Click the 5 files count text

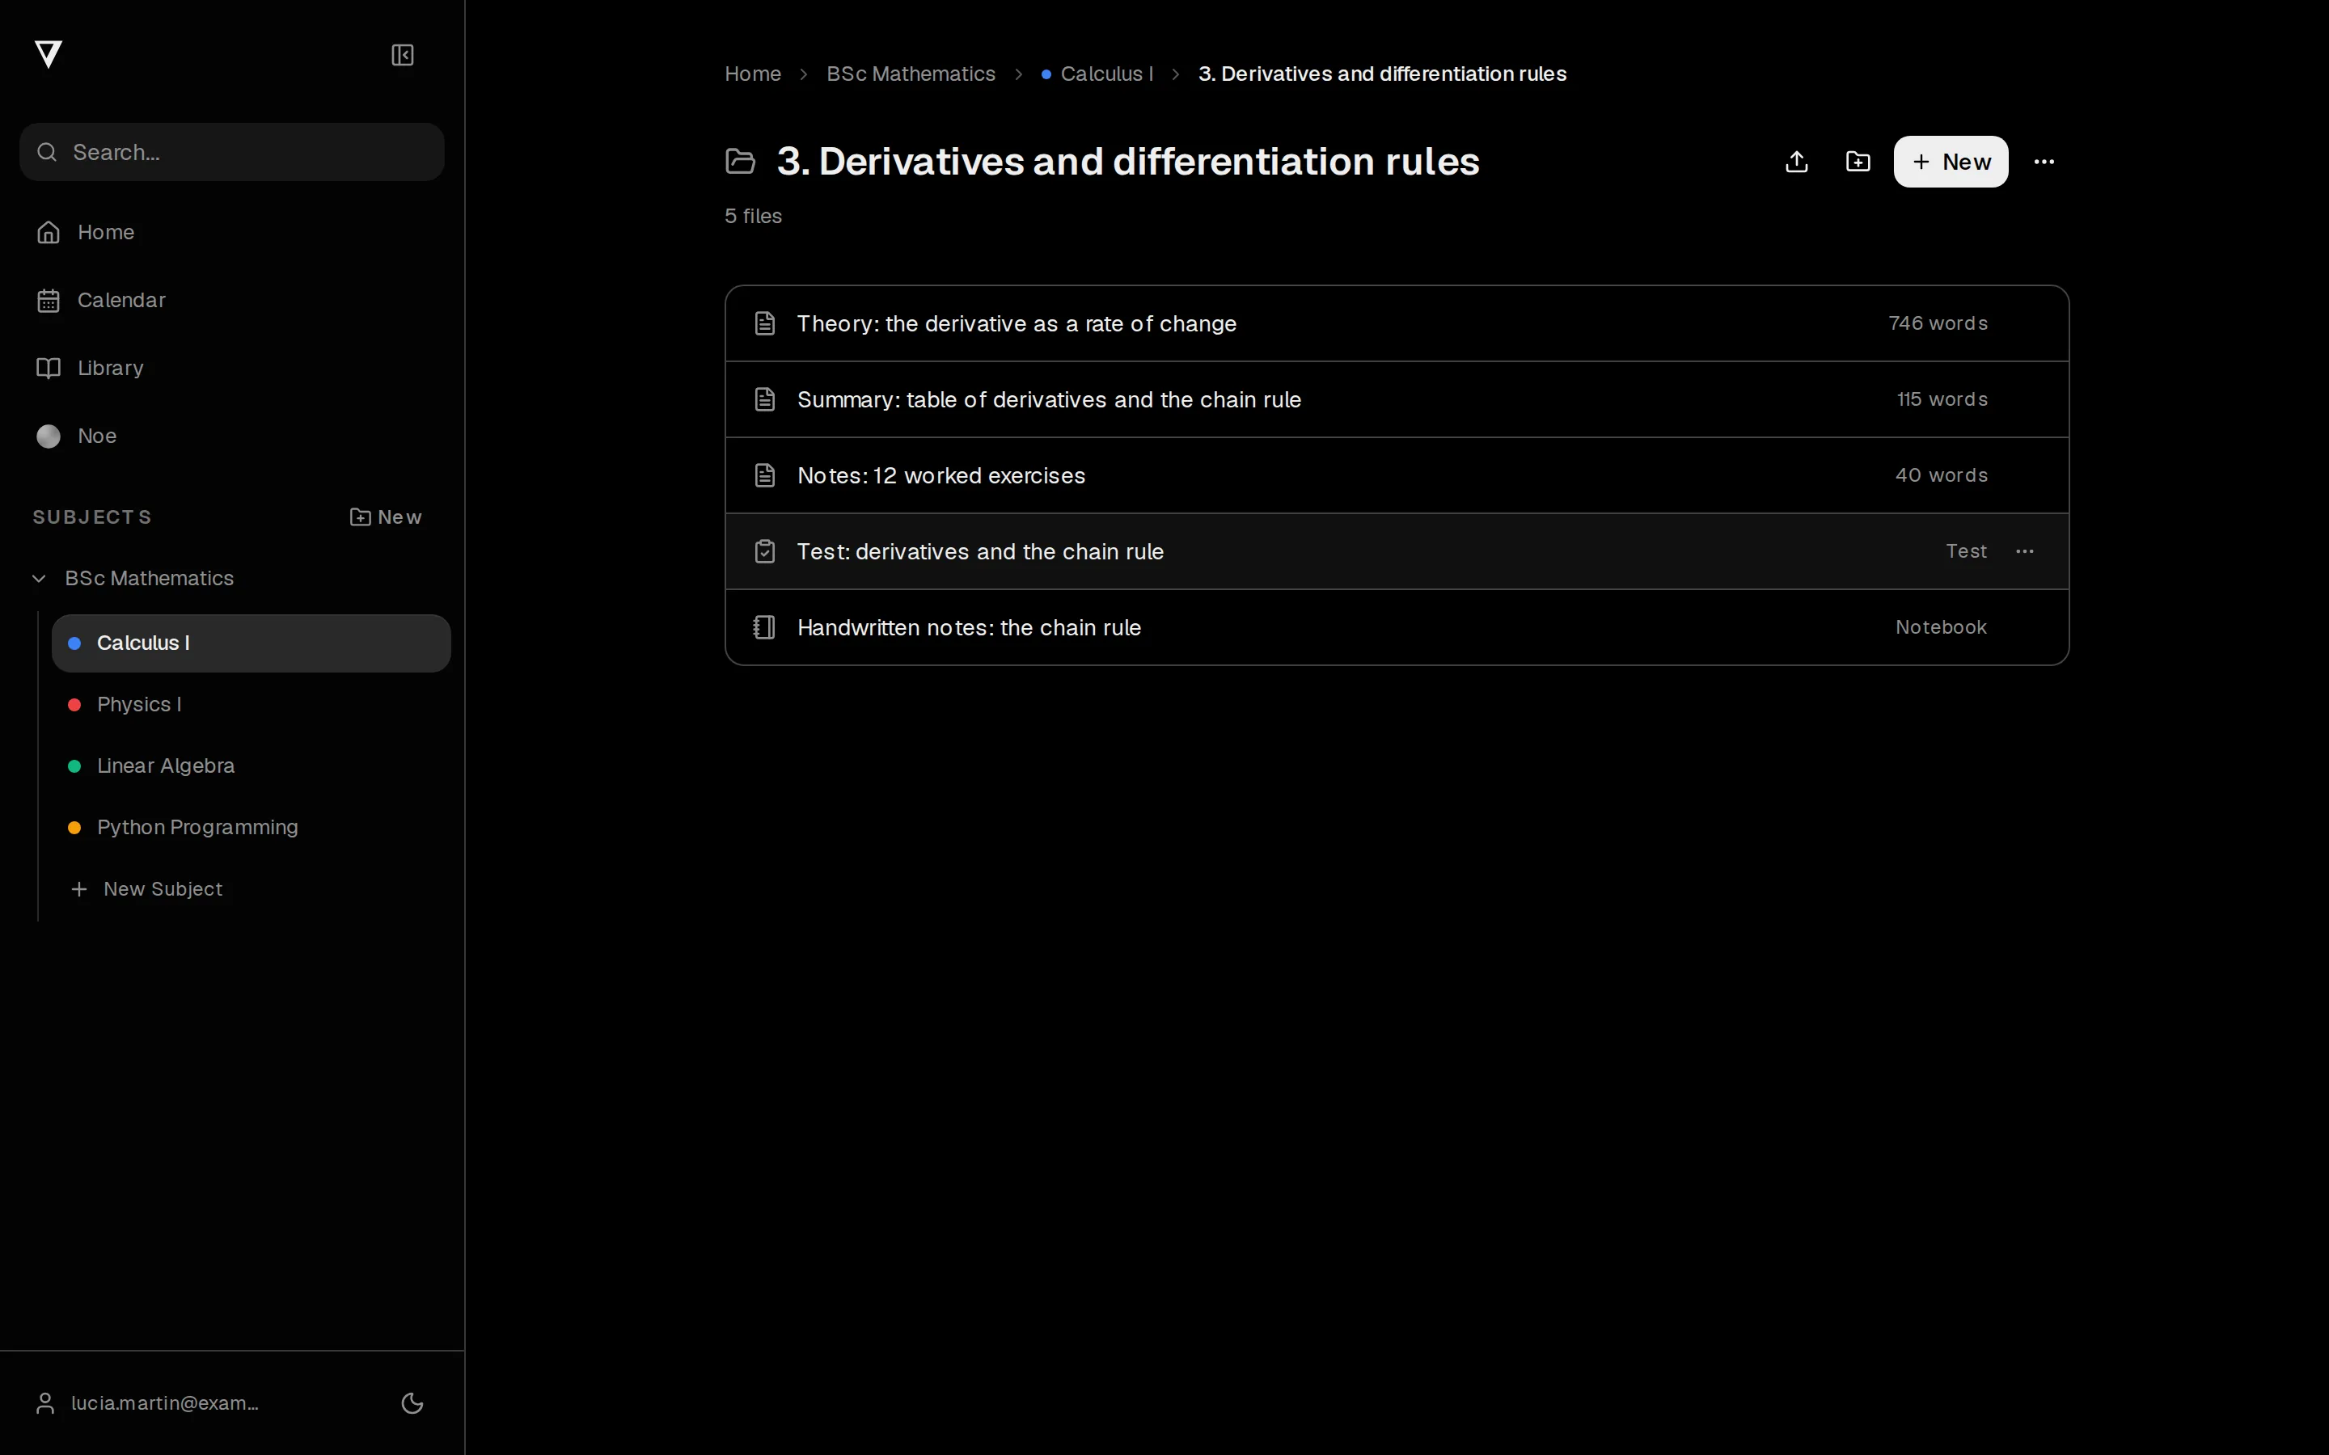[754, 217]
